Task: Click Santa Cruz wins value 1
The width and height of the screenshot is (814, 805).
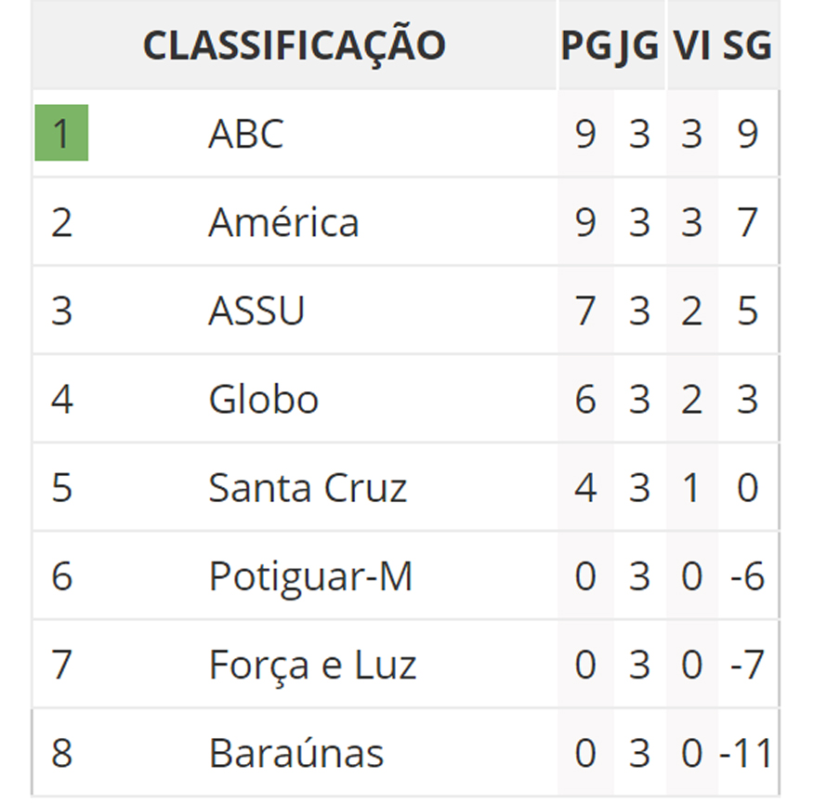Action: pyautogui.click(x=691, y=488)
